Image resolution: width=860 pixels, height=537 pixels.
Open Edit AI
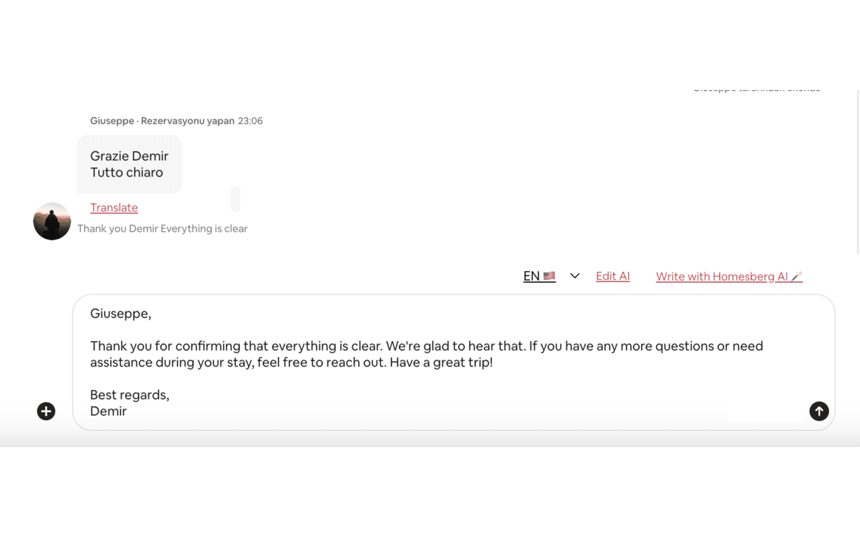pos(612,275)
